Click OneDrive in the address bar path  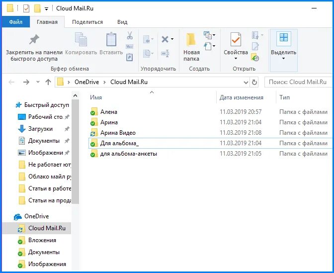click(86, 82)
